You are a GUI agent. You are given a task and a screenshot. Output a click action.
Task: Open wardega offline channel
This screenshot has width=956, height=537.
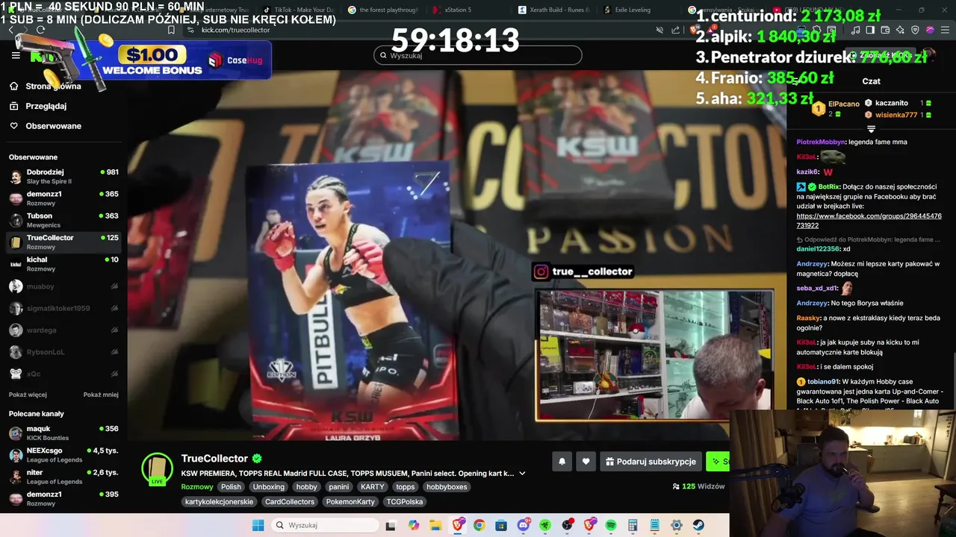point(63,330)
